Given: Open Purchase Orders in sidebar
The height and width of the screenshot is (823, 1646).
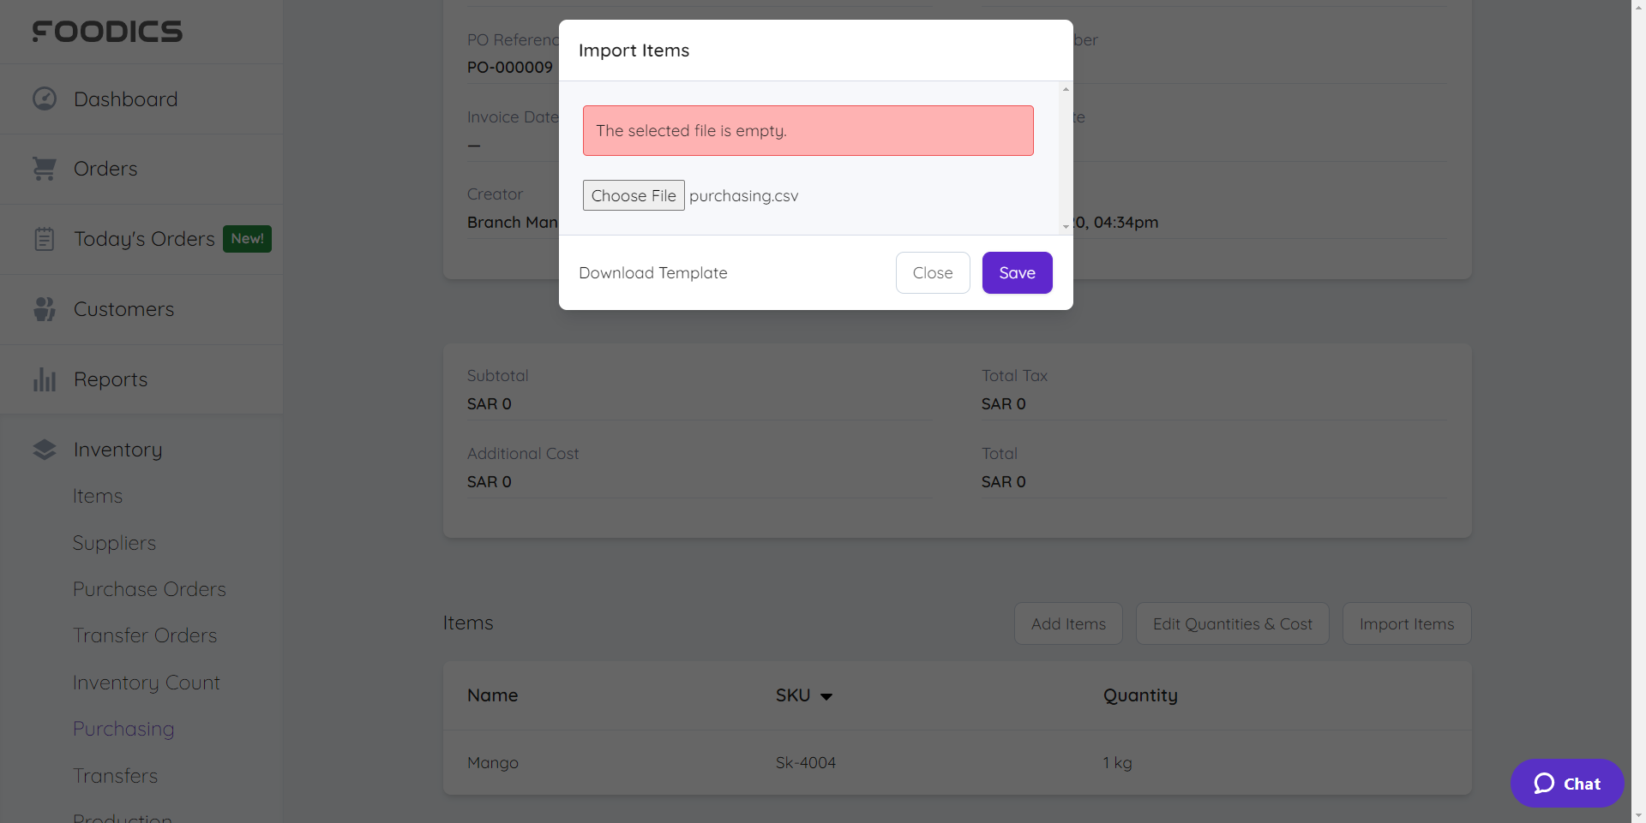Looking at the screenshot, I should click(x=149, y=589).
